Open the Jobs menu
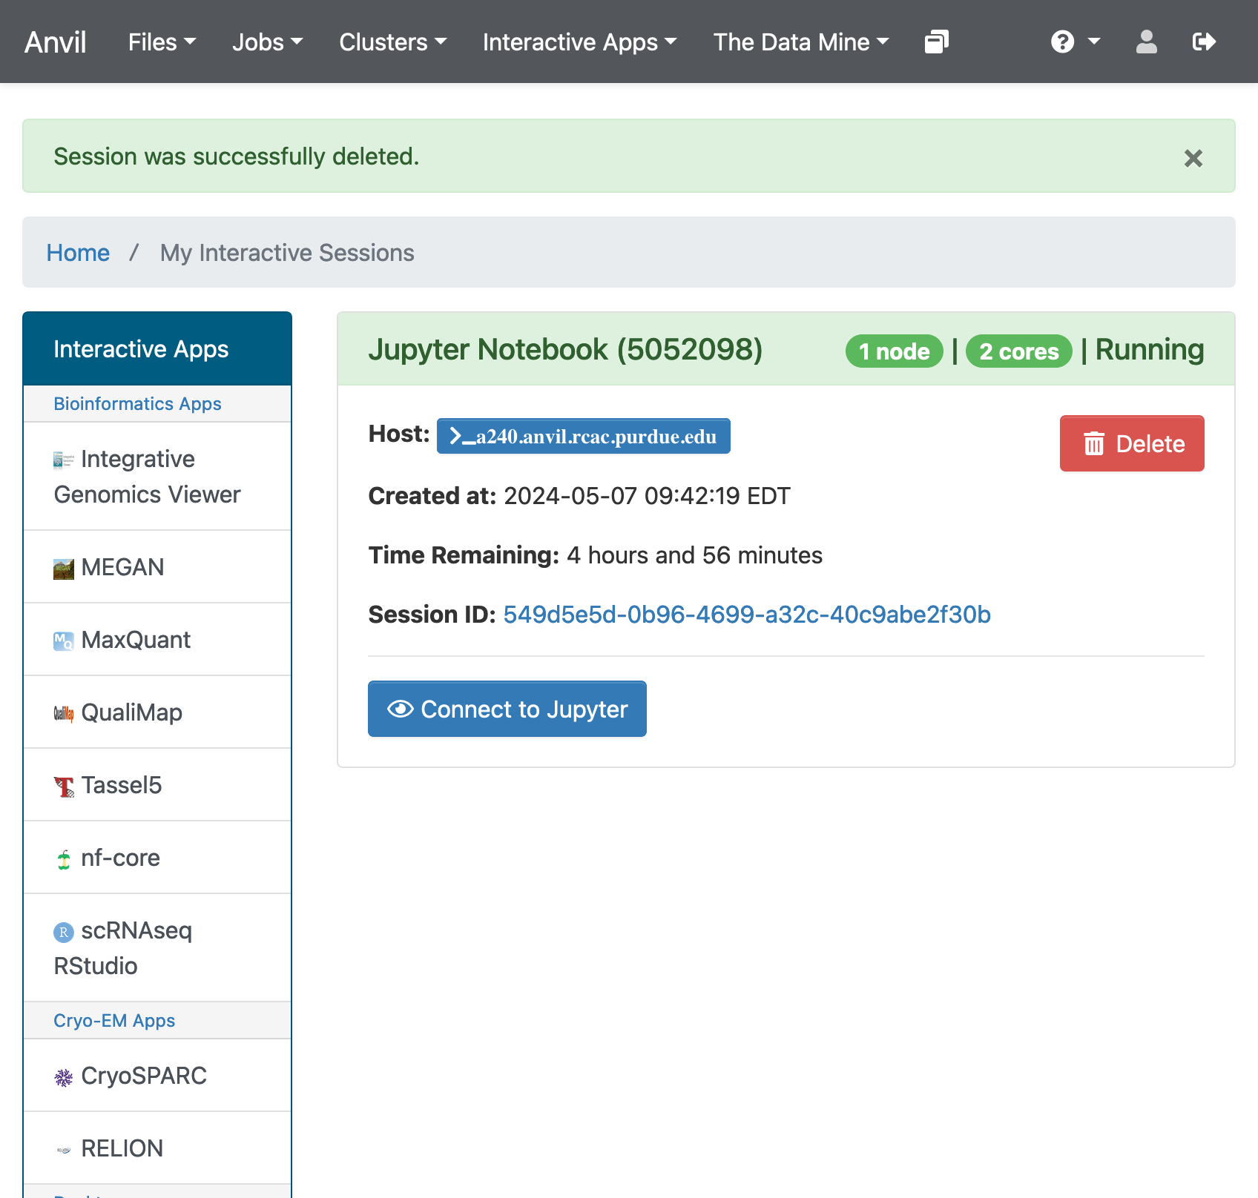The height and width of the screenshot is (1198, 1258). (267, 42)
